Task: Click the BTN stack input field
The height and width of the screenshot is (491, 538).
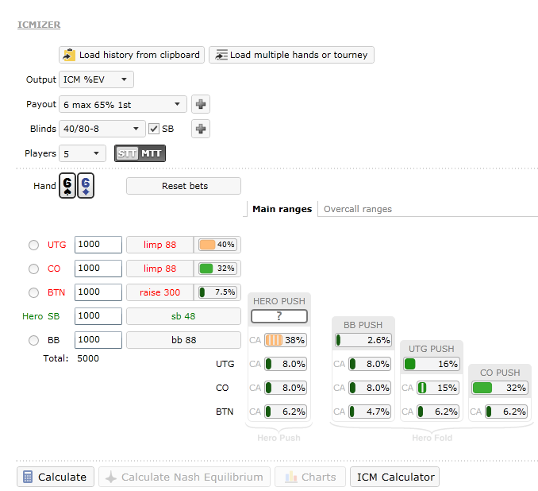Action: [x=98, y=292]
